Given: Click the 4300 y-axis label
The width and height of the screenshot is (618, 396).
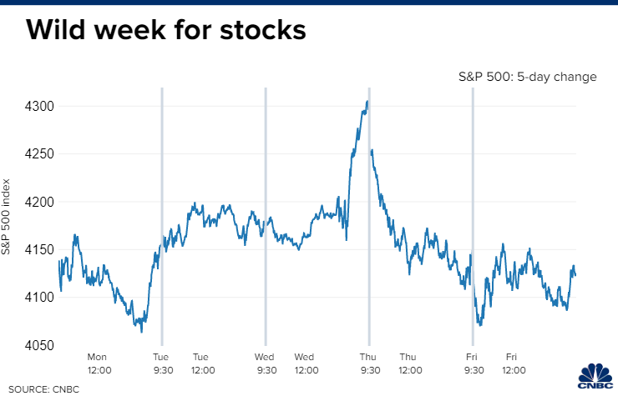Looking at the screenshot, I should (x=39, y=107).
